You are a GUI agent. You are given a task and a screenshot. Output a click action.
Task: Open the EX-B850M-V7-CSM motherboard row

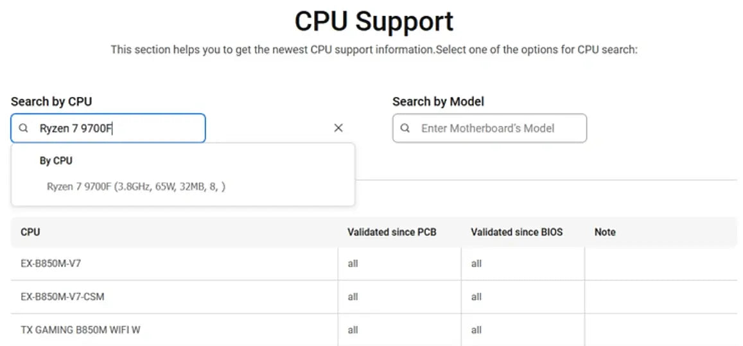point(62,297)
